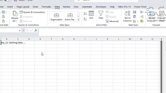The image size is (166, 93).
Task: Select column K header
Action: 107,39
